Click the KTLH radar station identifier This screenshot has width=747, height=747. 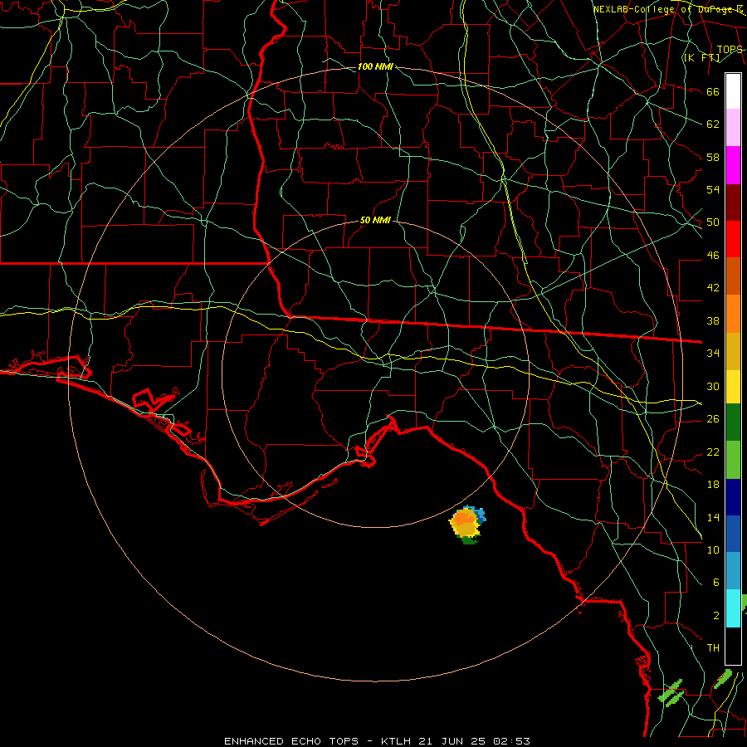pyautogui.click(x=397, y=741)
